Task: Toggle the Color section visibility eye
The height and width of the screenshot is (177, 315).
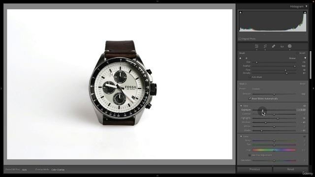Action: pyautogui.click(x=305, y=137)
